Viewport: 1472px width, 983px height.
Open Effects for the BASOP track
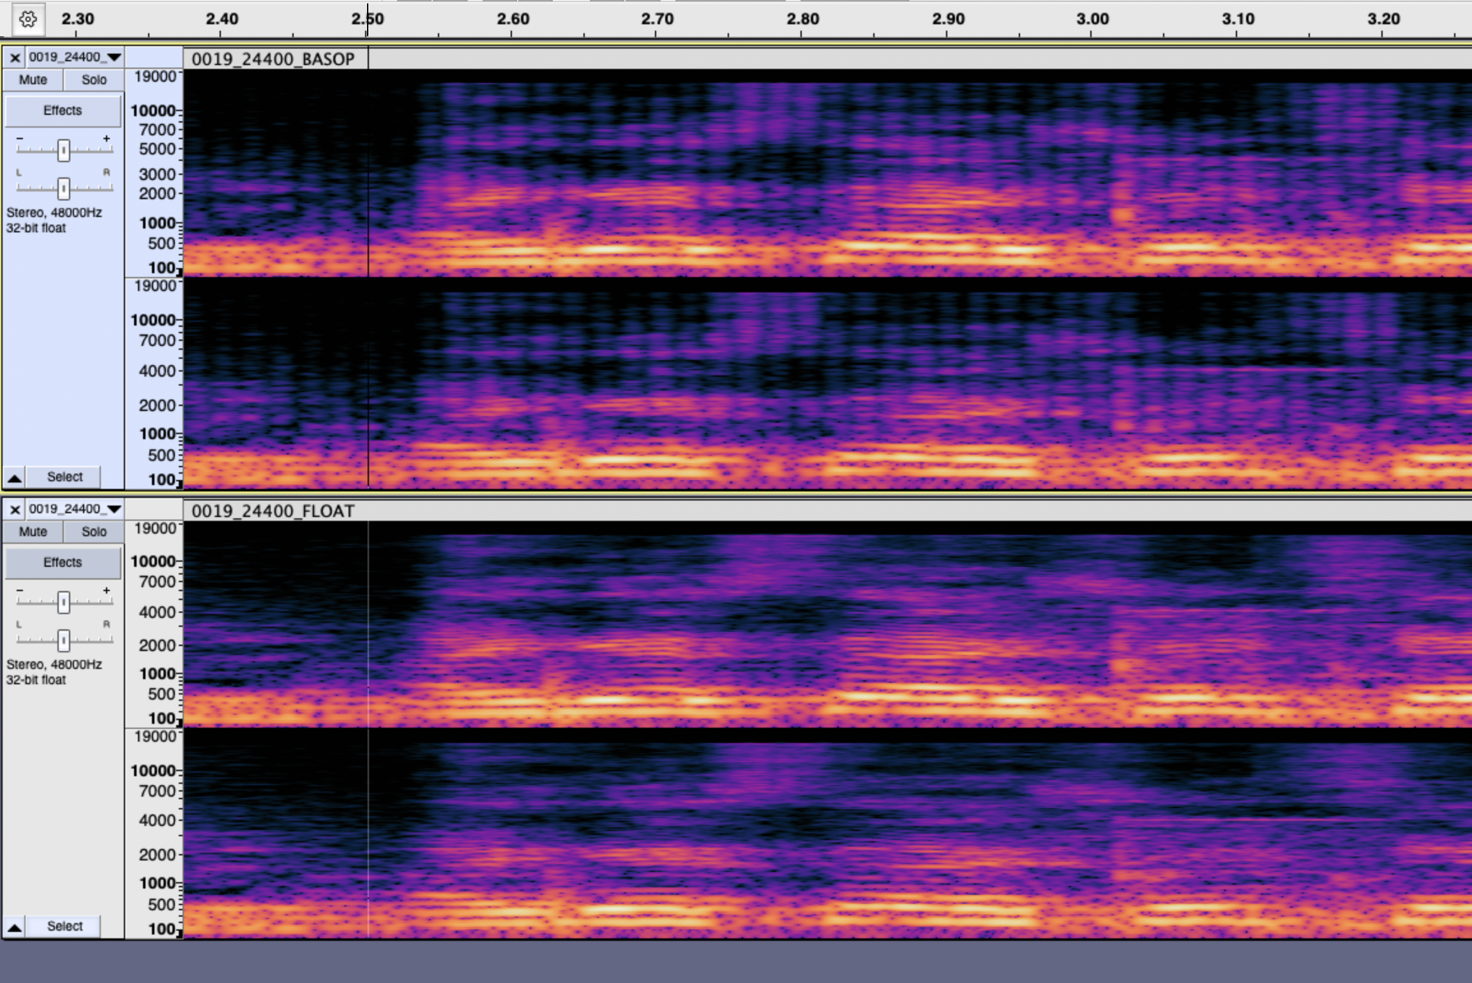pos(63,110)
